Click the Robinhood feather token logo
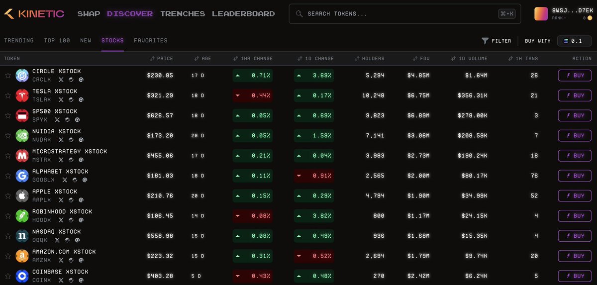The height and width of the screenshot is (285, 597). (x=22, y=216)
